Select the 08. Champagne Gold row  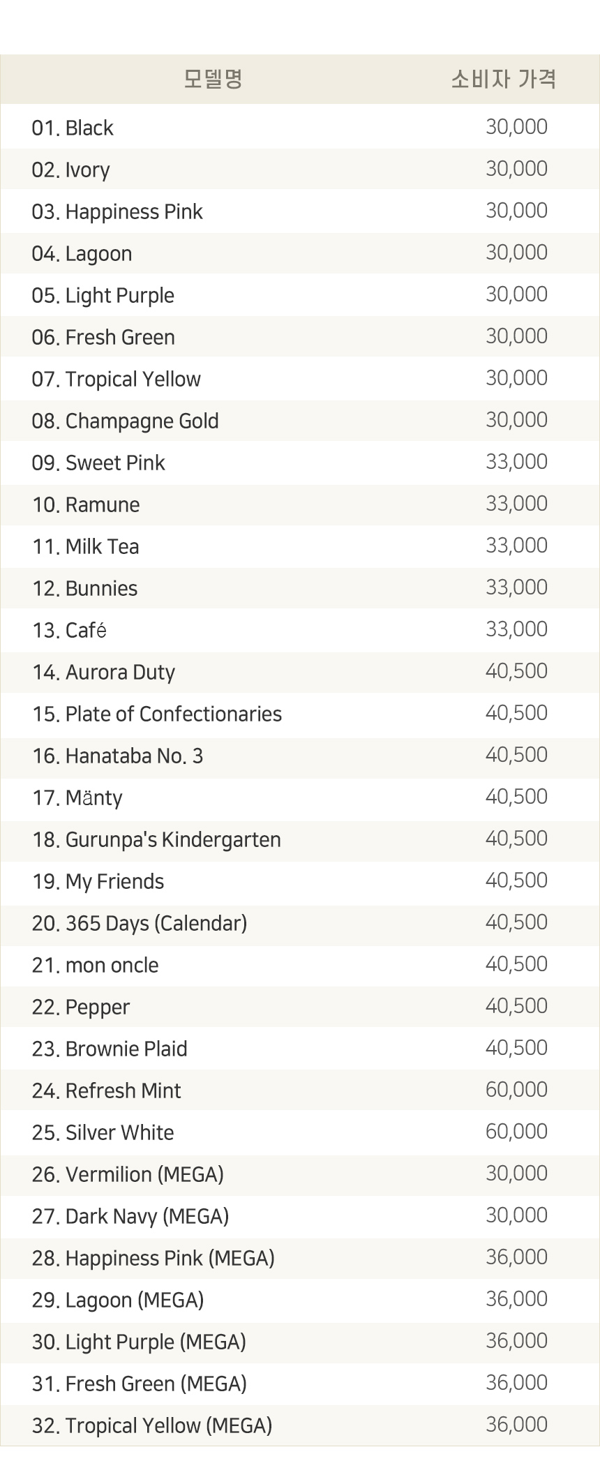coord(300,420)
